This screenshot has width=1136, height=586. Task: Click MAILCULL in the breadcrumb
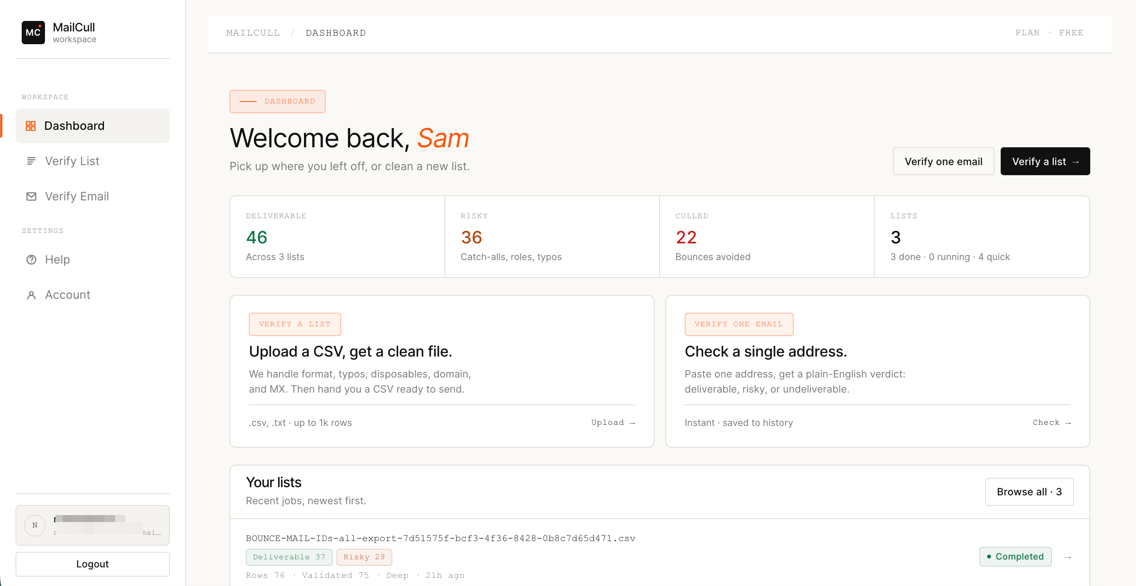coord(253,33)
